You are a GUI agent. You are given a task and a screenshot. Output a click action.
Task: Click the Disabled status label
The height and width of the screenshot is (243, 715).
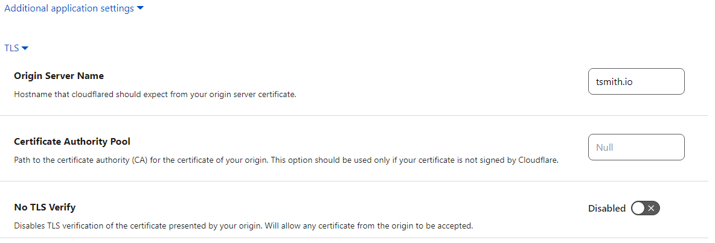pos(606,208)
